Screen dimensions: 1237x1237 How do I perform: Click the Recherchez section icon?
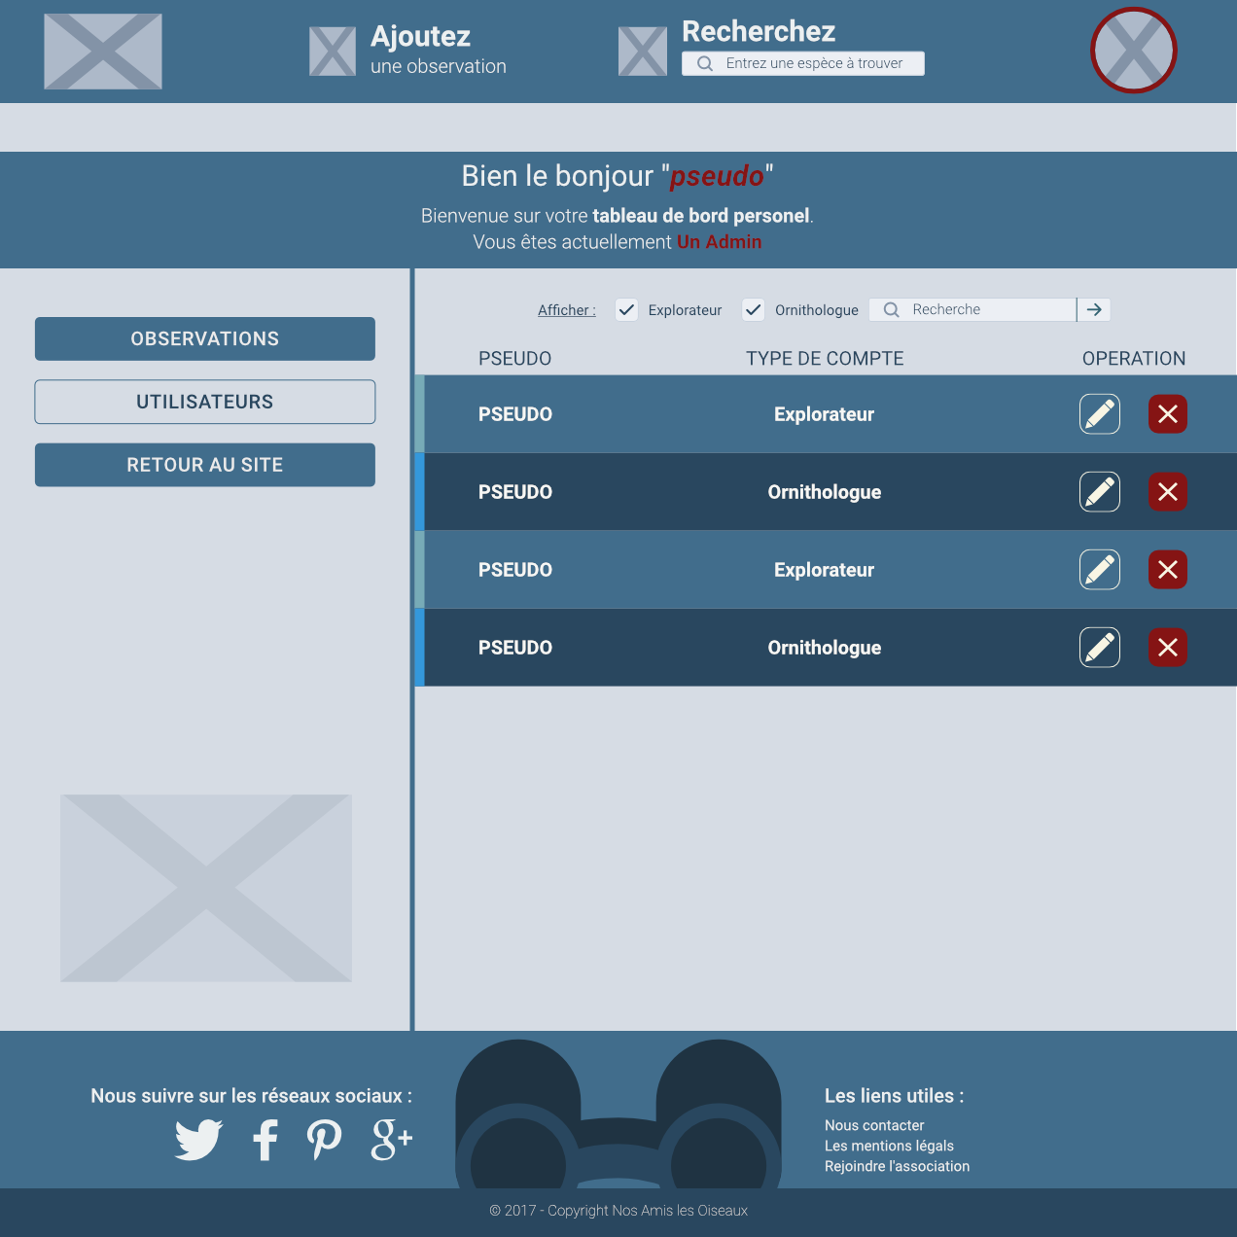[643, 51]
